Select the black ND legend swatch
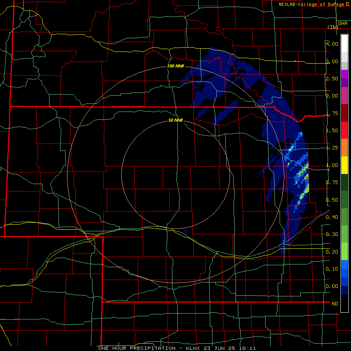 tap(344, 303)
